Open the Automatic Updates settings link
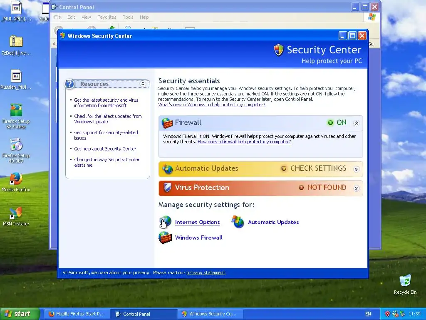Screen dimensions: 426x320 (x=273, y=222)
